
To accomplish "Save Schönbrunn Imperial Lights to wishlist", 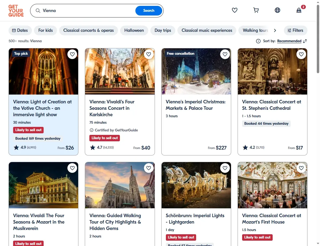I will click(225, 168).
